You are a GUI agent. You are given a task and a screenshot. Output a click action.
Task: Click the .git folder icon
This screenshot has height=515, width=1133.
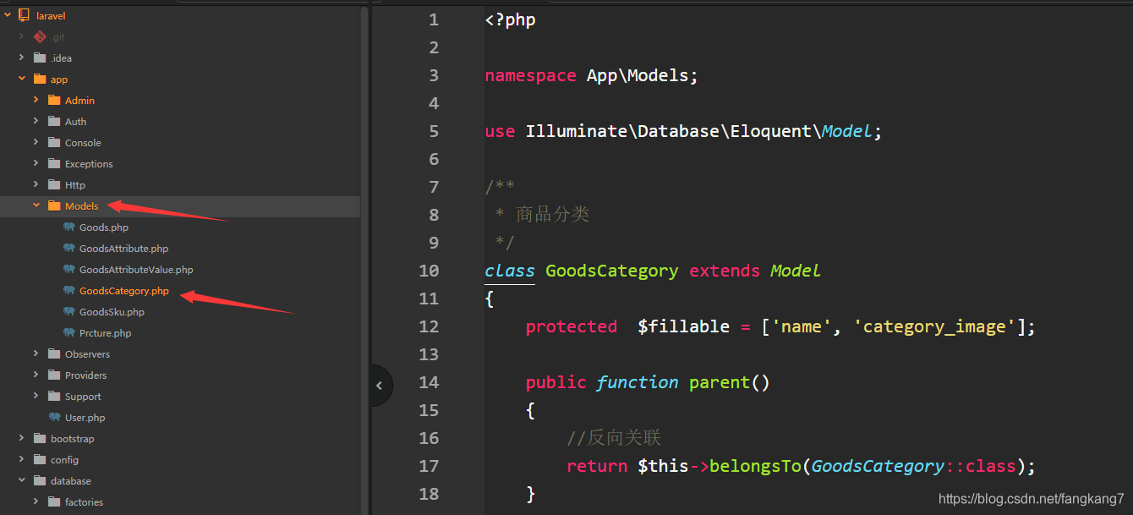pos(39,37)
